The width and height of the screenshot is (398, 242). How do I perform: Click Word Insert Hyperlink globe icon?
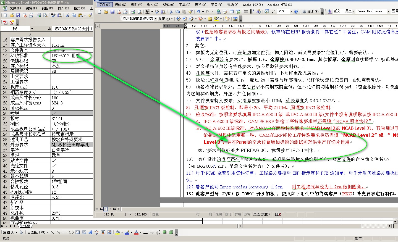pyautogui.click(x=219, y=12)
